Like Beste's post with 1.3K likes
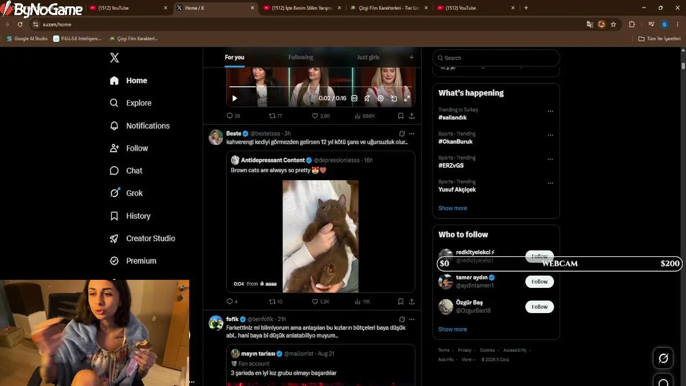Viewport: 686px width, 386px height. pyautogui.click(x=321, y=301)
